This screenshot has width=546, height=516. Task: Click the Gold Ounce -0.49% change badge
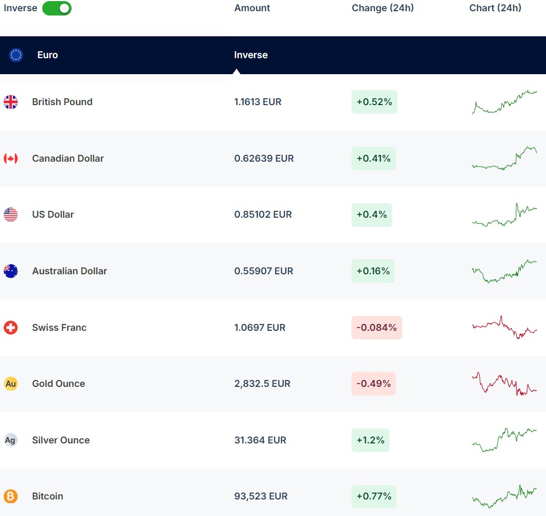(x=373, y=384)
